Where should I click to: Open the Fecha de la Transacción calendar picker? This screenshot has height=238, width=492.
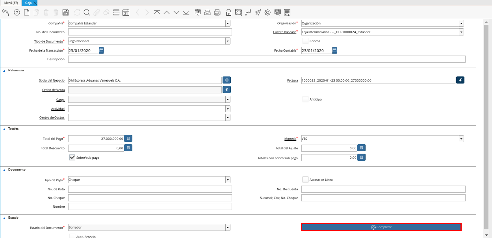(101, 50)
